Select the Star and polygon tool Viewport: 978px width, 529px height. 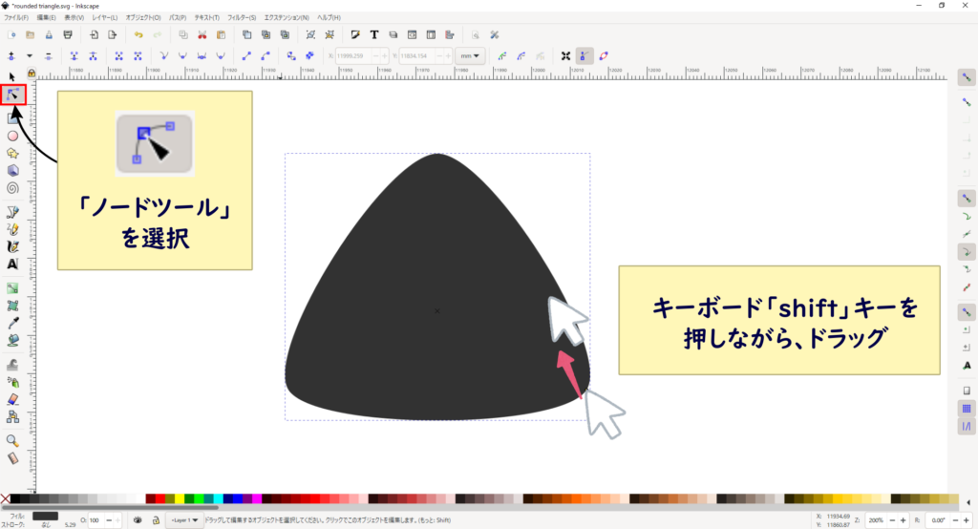[x=12, y=153]
